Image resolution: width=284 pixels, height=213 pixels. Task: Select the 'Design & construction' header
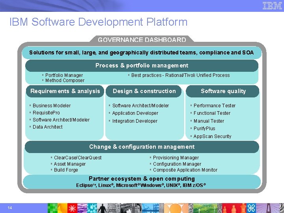[144, 91]
